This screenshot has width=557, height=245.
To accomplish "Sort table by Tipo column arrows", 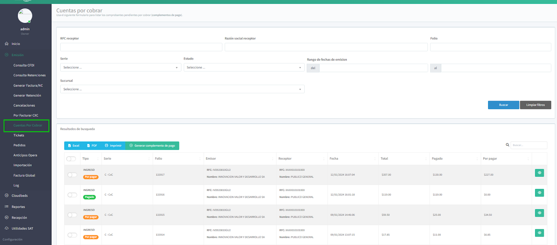I will [98, 159].
